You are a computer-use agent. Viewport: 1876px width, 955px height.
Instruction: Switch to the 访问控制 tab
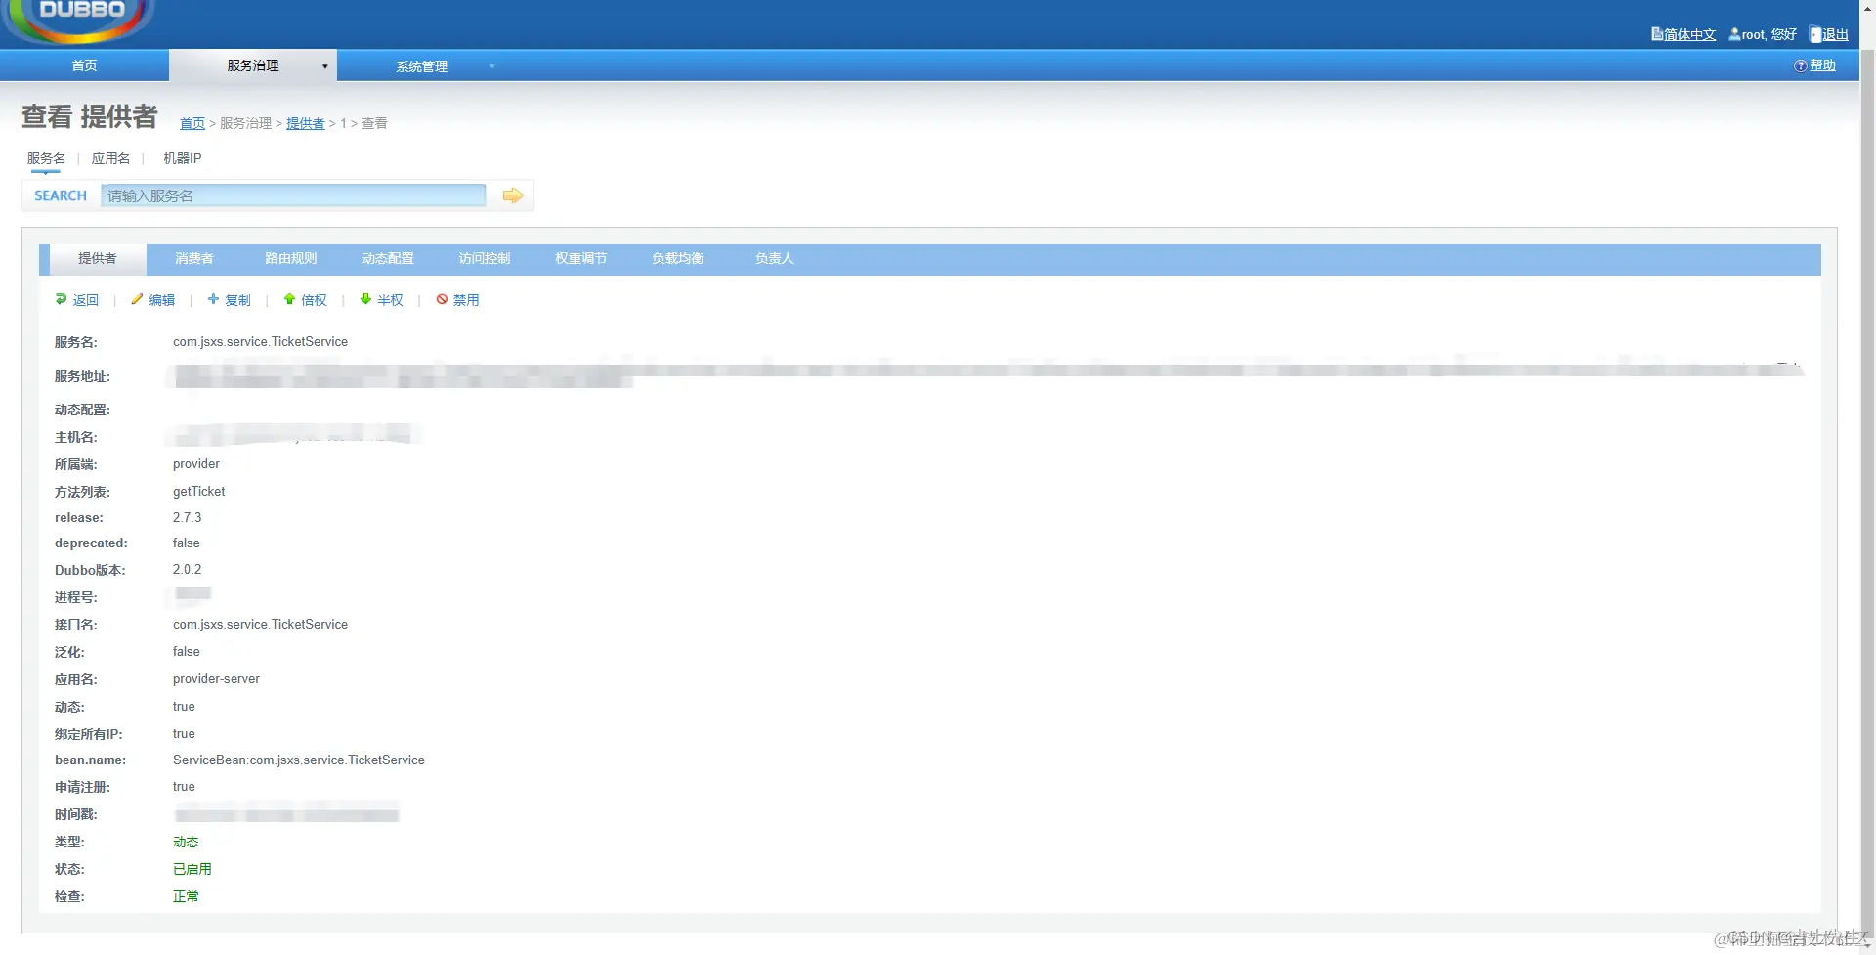(485, 258)
